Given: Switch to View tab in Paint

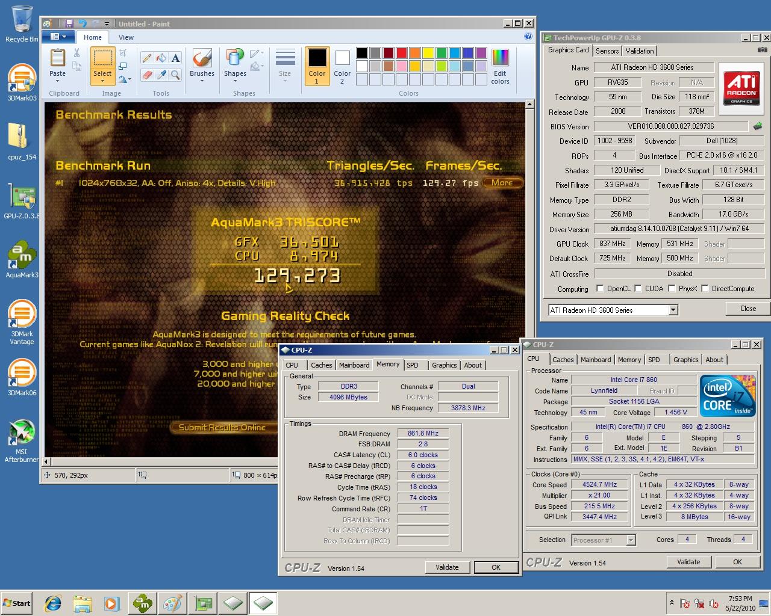Looking at the screenshot, I should click(x=126, y=37).
